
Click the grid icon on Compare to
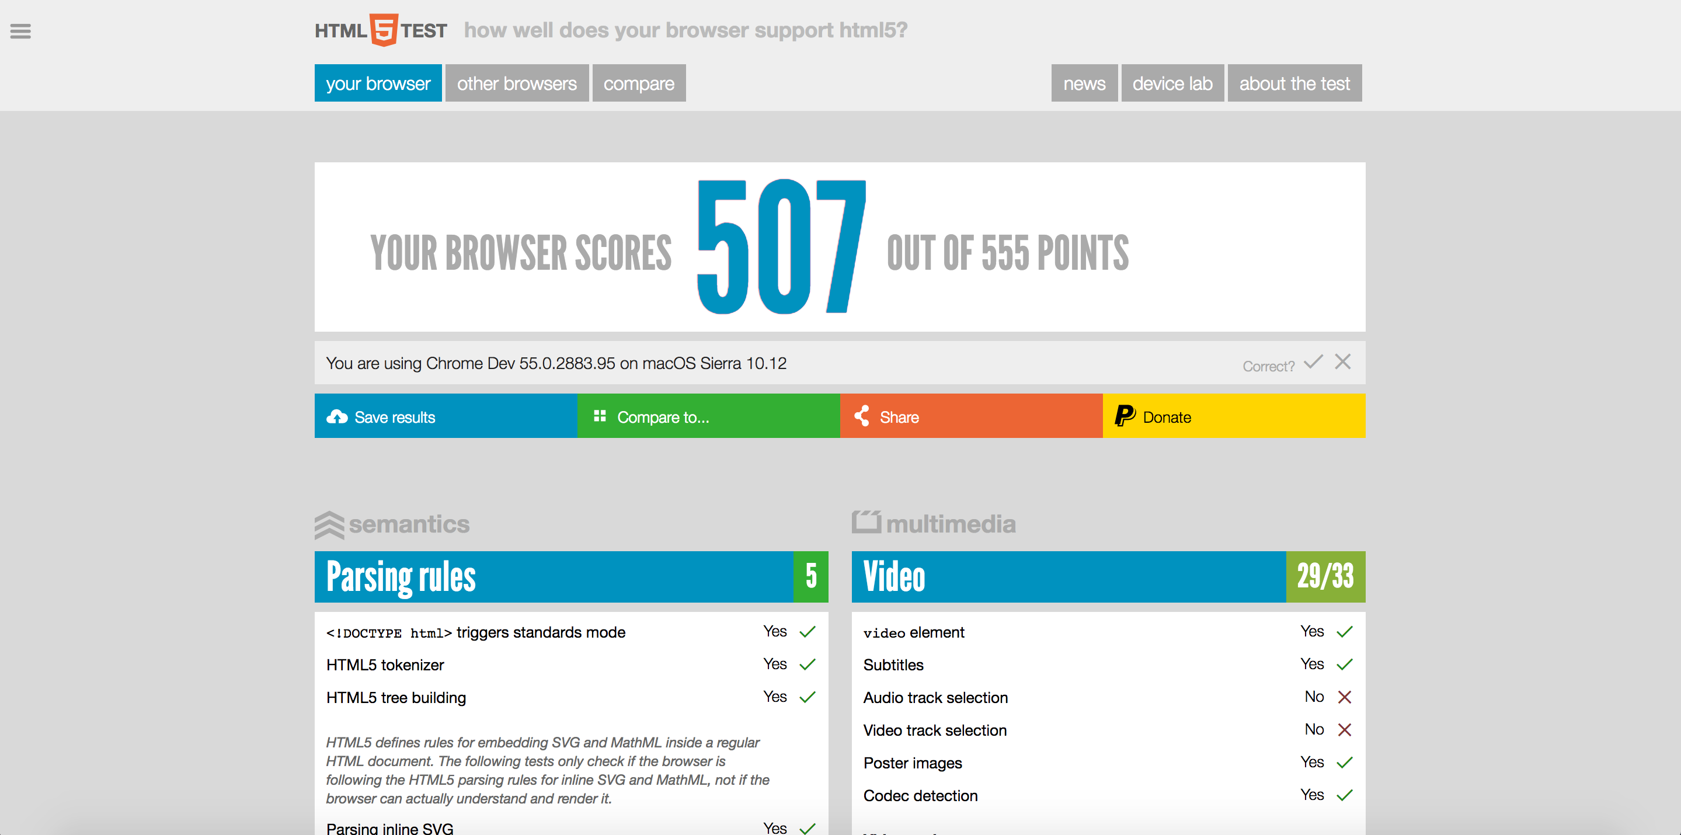(x=600, y=416)
